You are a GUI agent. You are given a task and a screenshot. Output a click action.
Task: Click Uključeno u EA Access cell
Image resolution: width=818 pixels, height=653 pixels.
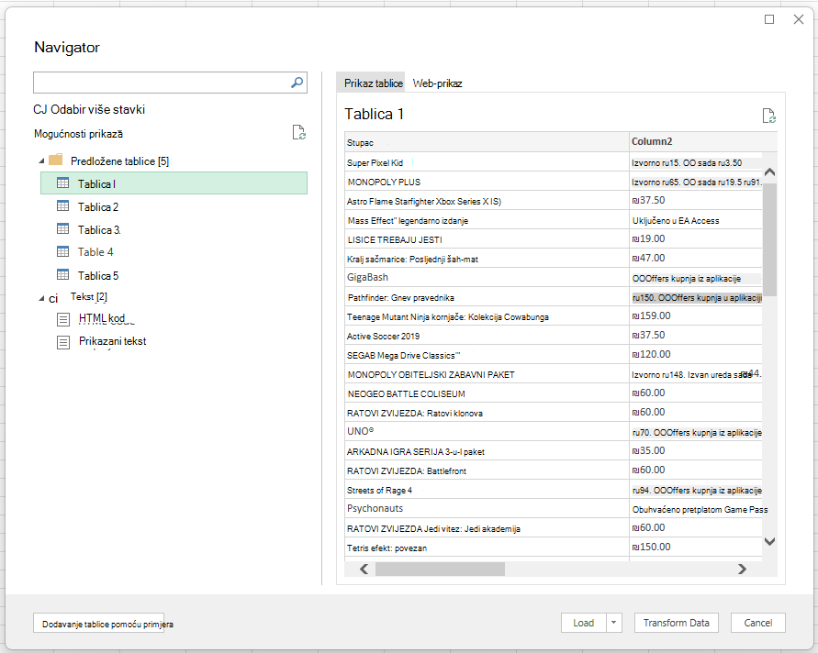(696, 220)
